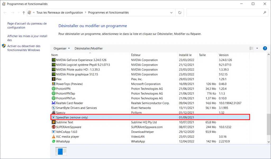Screen dimensions: 271x159
Task: Sort by the Nom column header
Action: [x=90, y=55]
